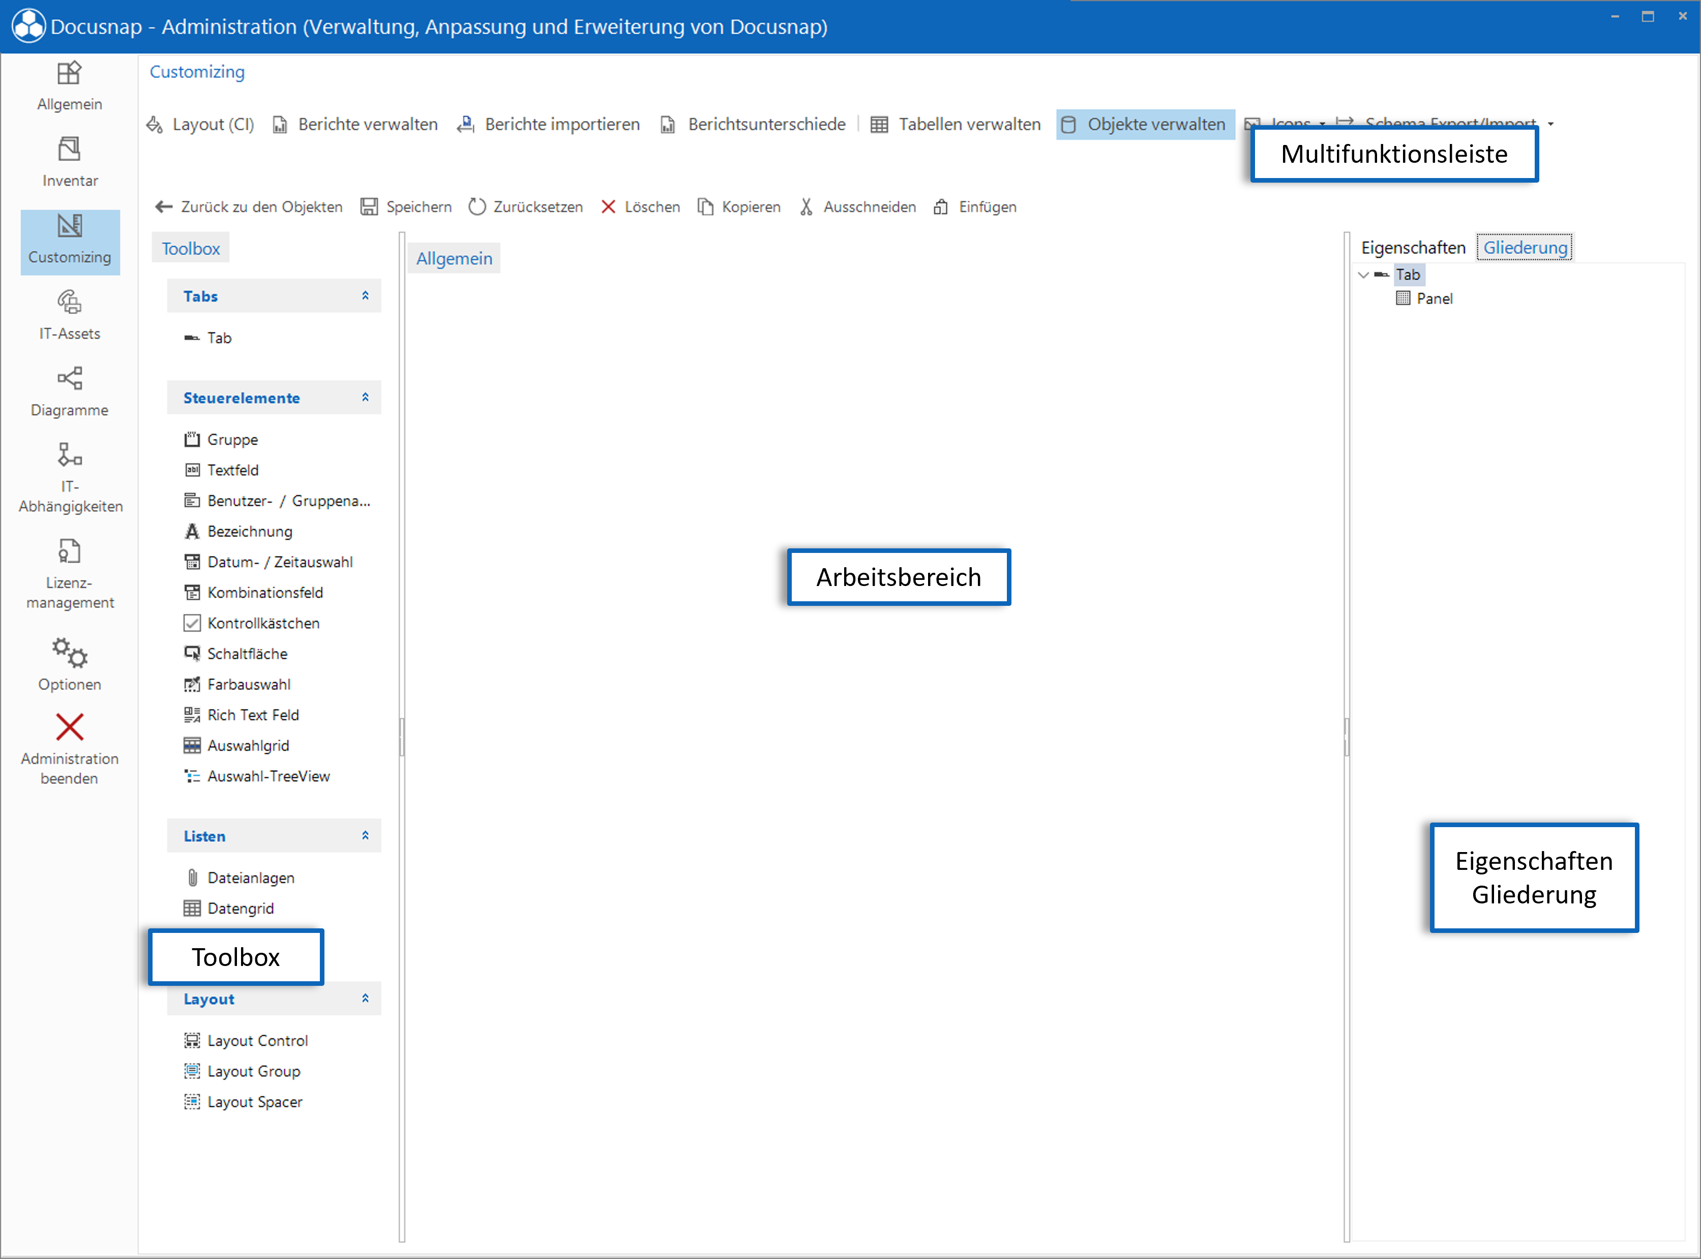Click the Kopieren copy button
This screenshot has width=1701, height=1259.
pyautogui.click(x=739, y=207)
